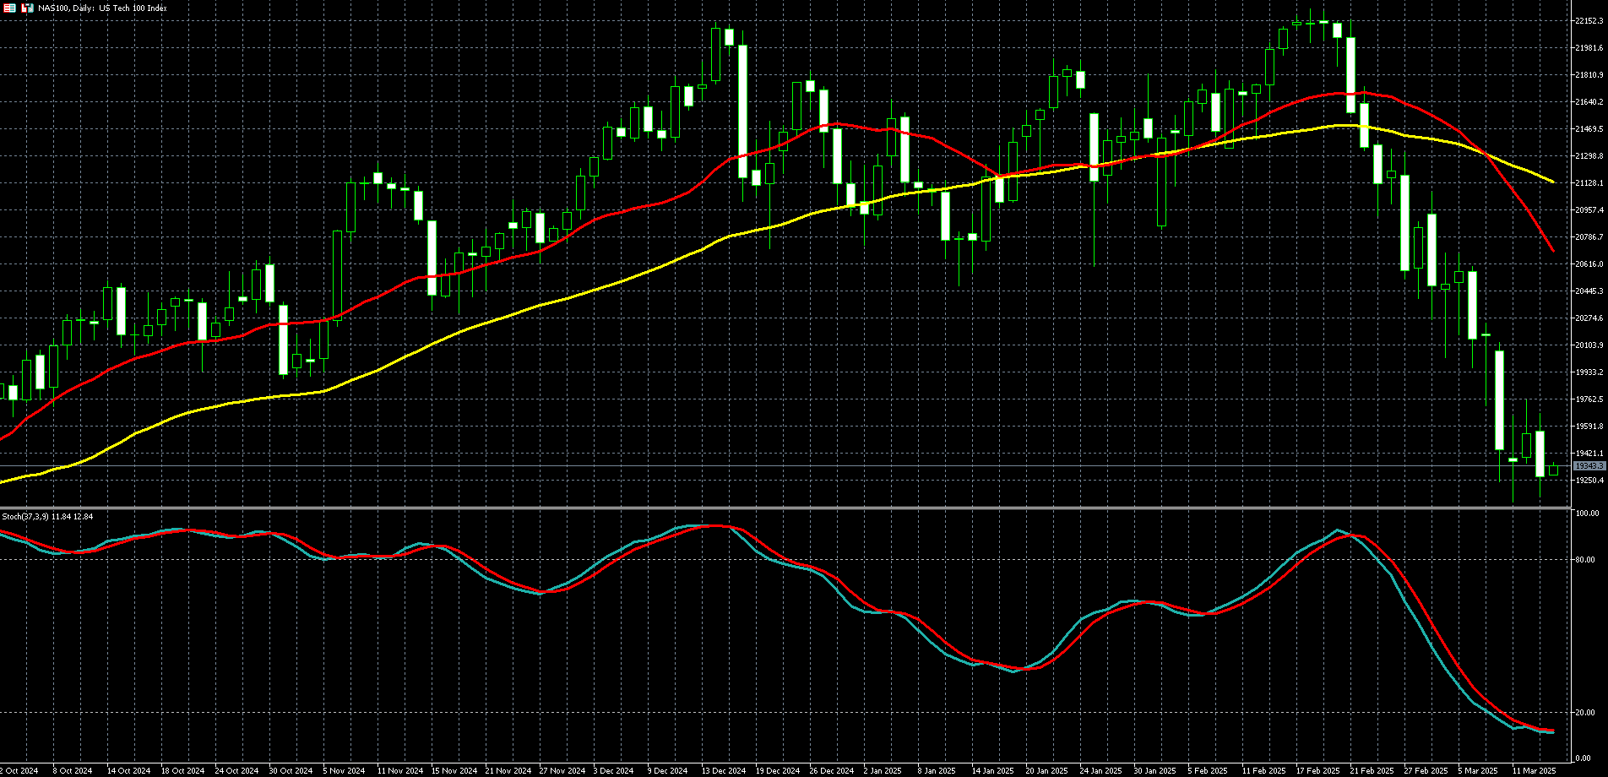This screenshot has width=1608, height=777.
Task: Click the 11 Mar 2025 date on the time axis
Action: coord(1534,770)
